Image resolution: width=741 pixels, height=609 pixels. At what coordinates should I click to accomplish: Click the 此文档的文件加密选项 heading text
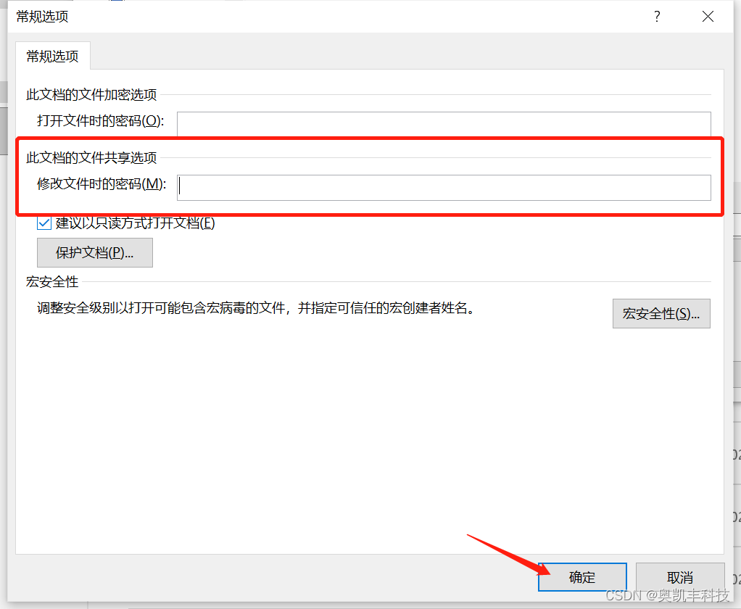[x=91, y=94]
